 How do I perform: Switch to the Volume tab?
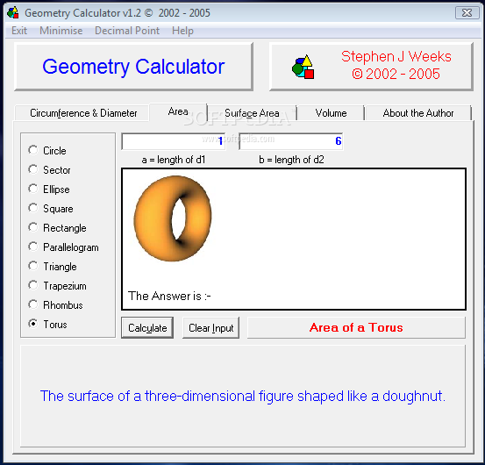331,113
